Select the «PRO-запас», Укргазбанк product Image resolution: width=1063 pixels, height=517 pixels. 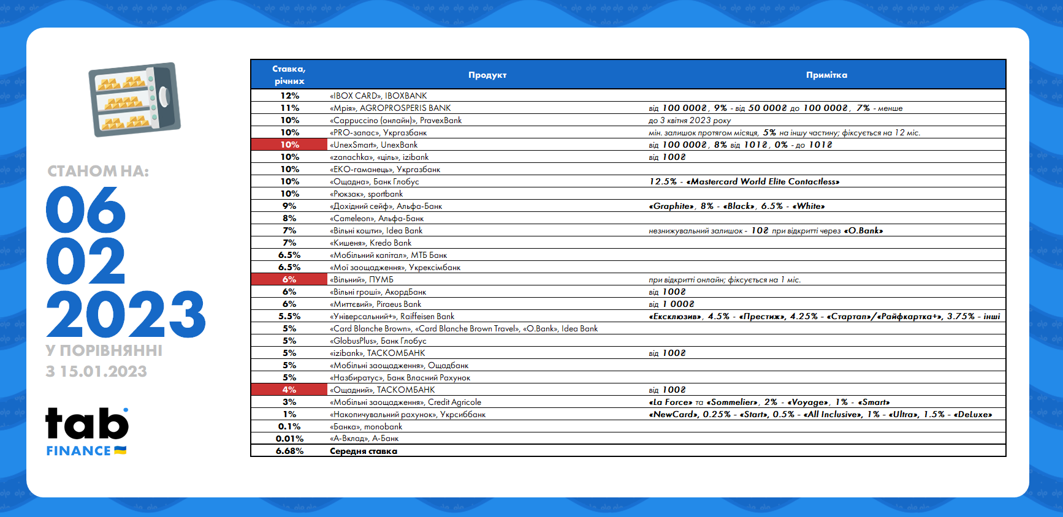(378, 132)
